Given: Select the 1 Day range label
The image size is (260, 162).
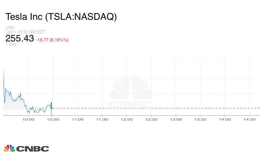Looking at the screenshot, I should (11, 44).
